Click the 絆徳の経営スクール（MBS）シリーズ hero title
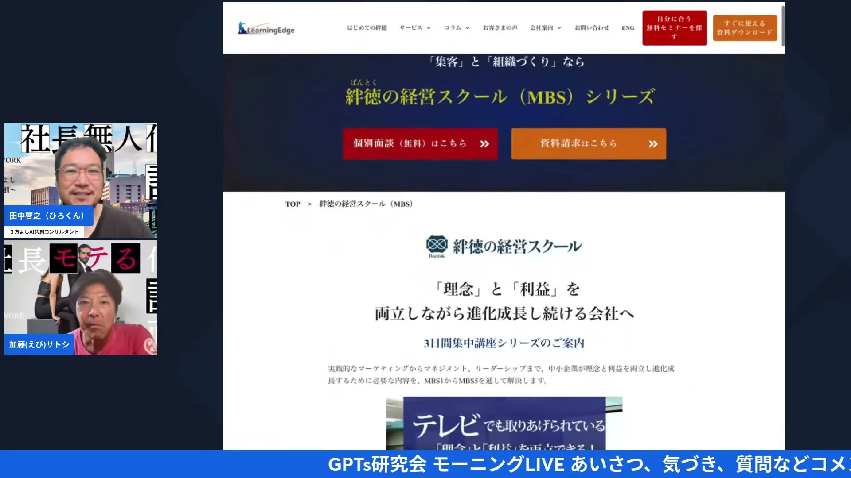 [500, 96]
